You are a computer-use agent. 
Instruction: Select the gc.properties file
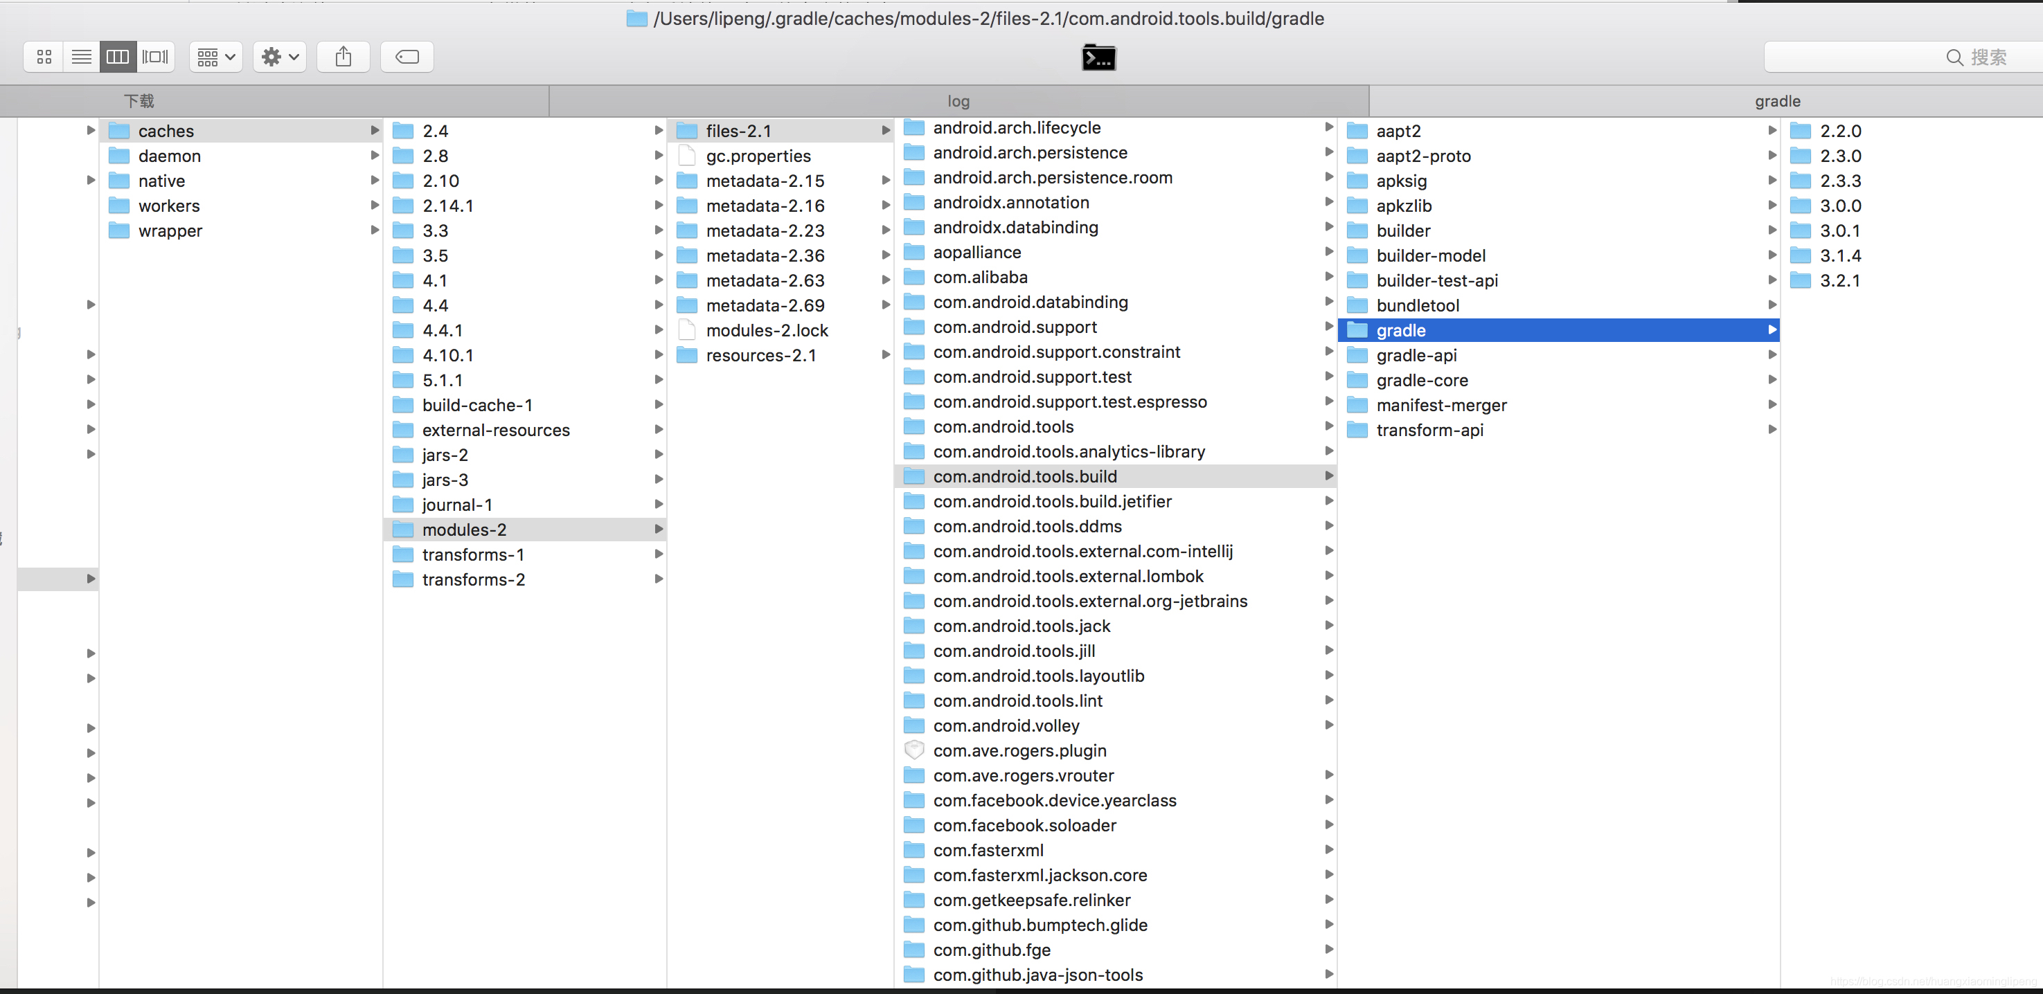[758, 156]
